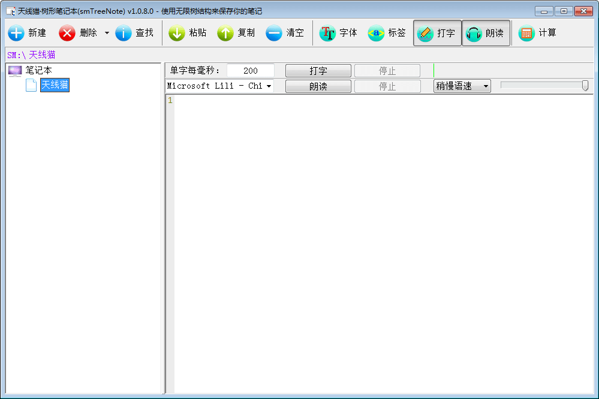The height and width of the screenshot is (399, 599).
Task: Click the 单字每毫秒 input field showing 200
Action: click(251, 71)
